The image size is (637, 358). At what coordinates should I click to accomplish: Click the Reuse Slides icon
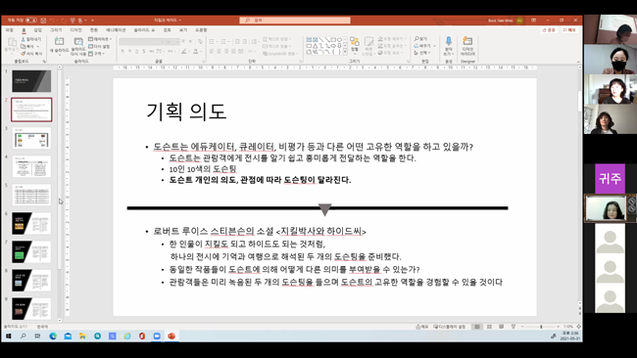pyautogui.click(x=78, y=41)
